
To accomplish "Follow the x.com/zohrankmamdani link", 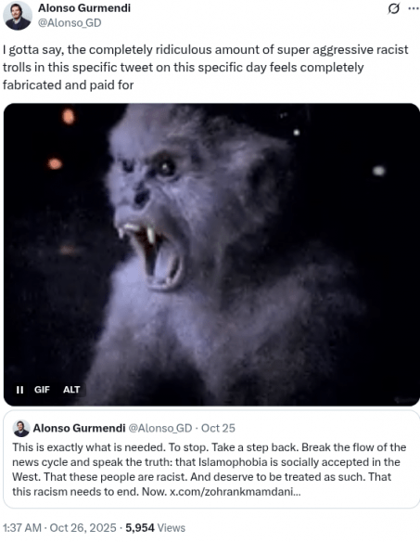I will [x=235, y=492].
